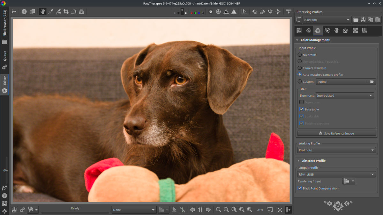Open the Exposure tool tab
Viewport: 383px width, 215px height.
299,31
